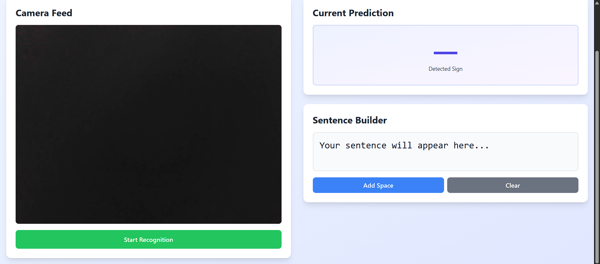Click the purple dash prediction placeholder

(x=445, y=53)
